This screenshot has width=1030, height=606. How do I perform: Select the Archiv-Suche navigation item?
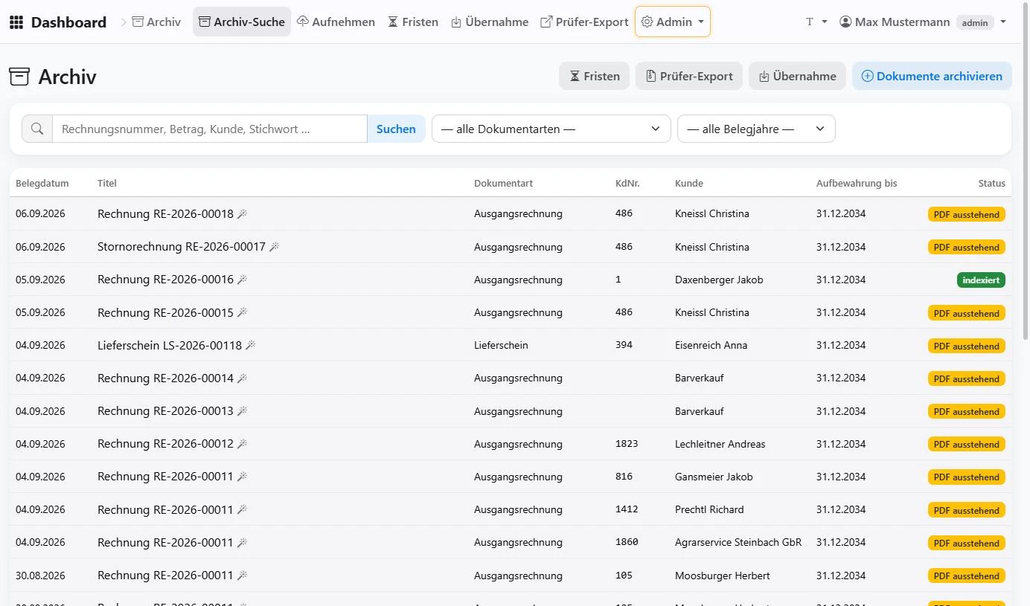tap(242, 22)
